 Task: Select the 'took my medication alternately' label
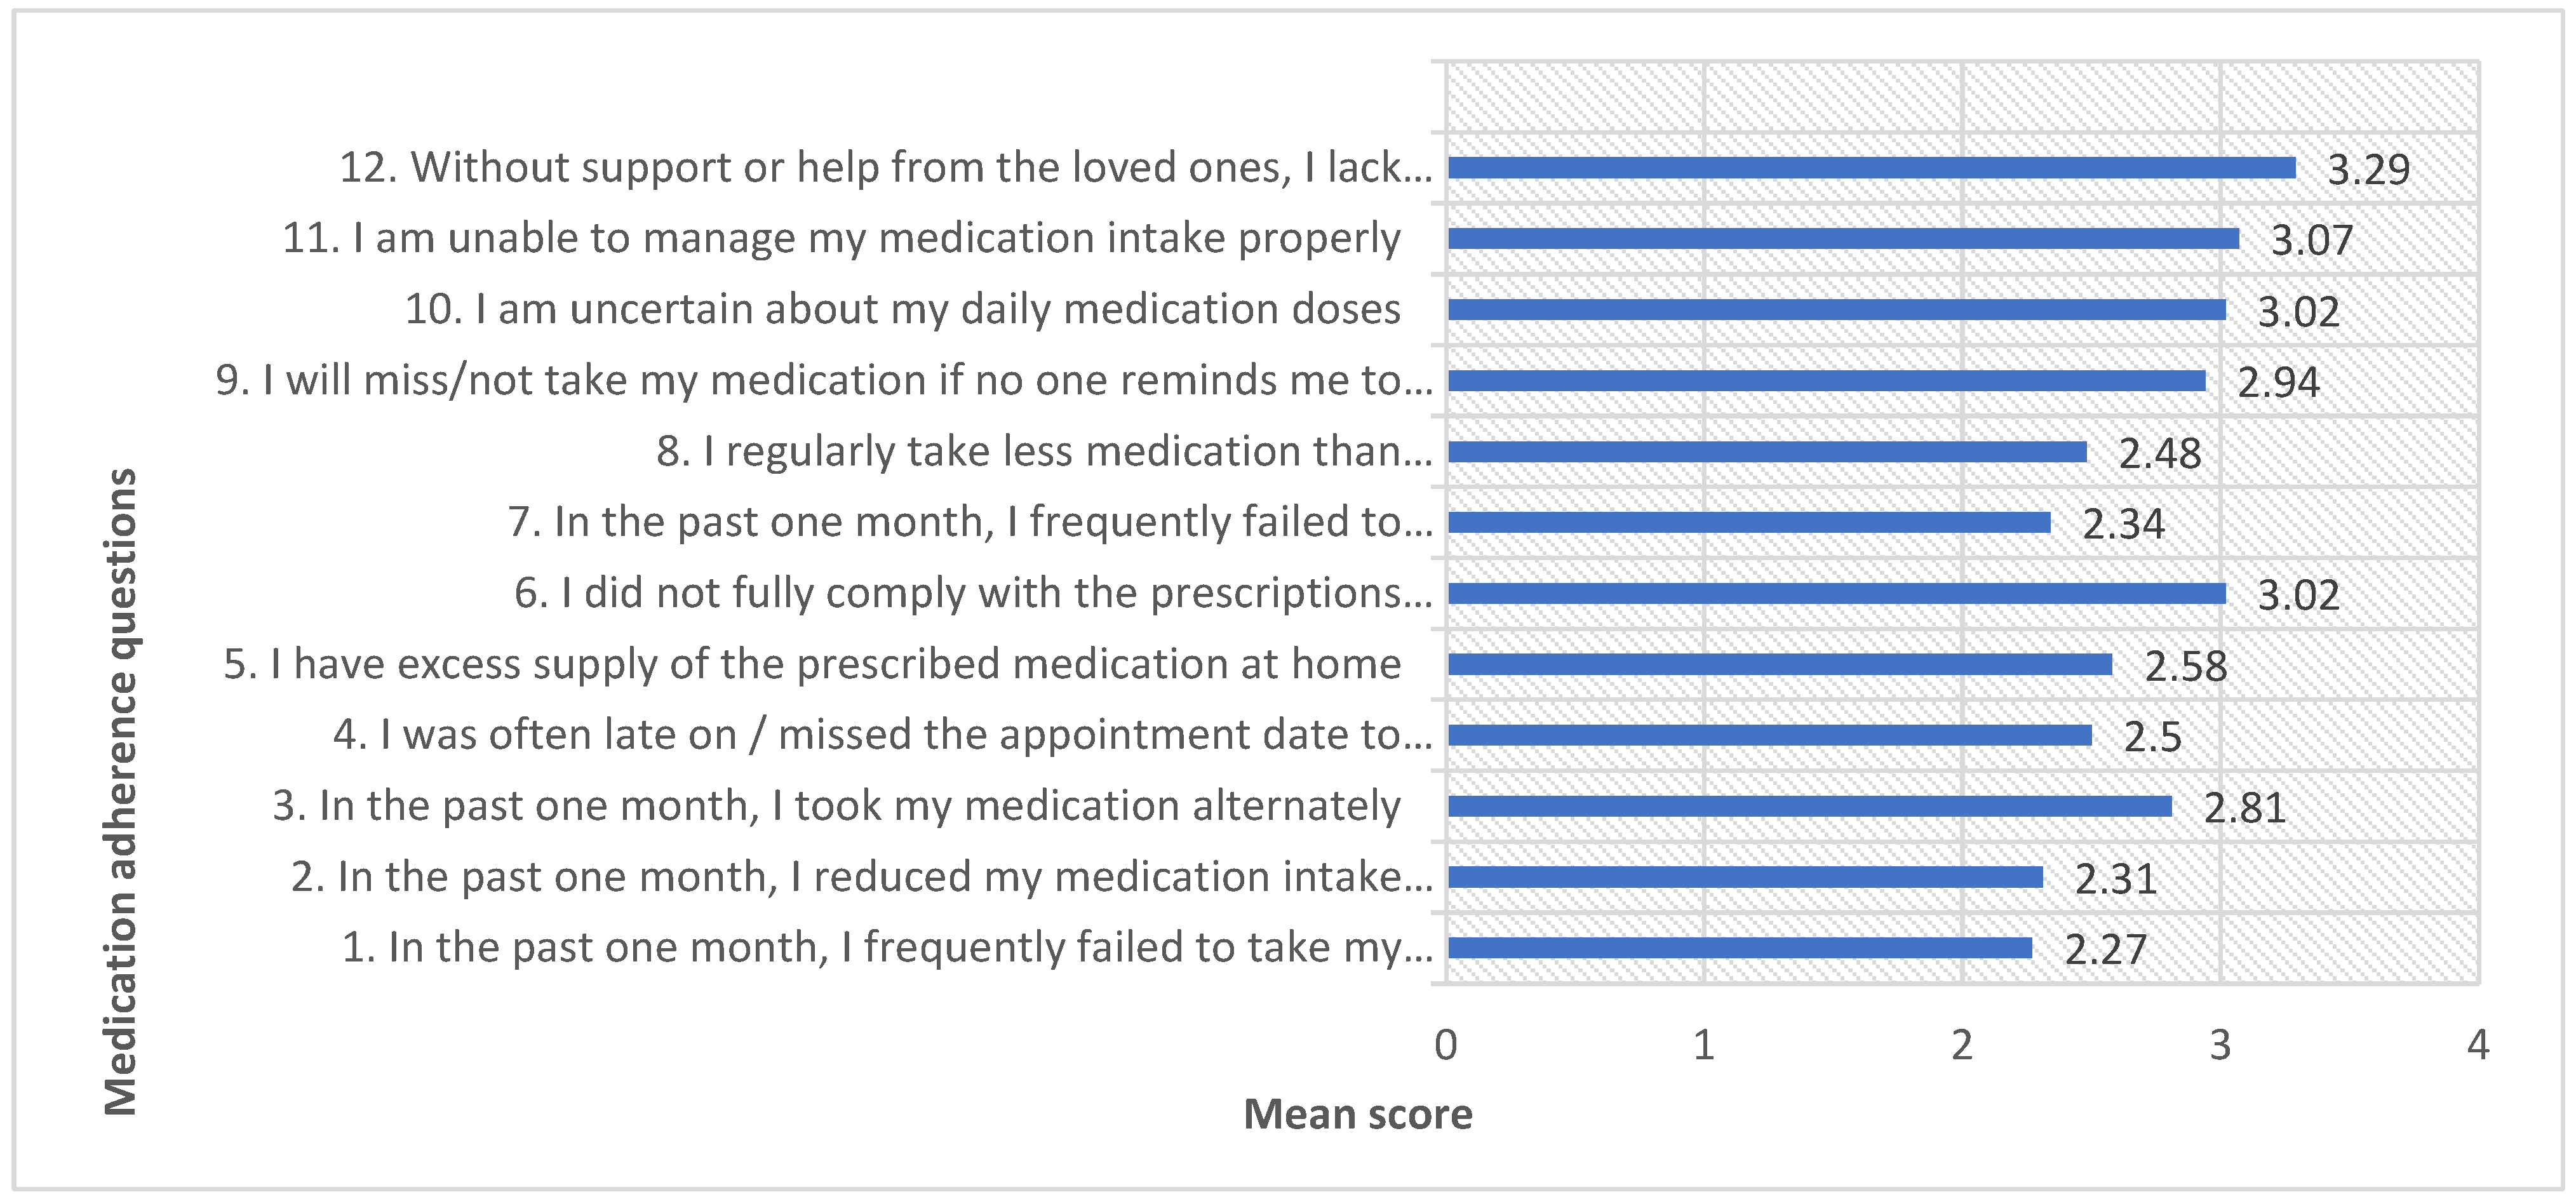click(x=836, y=806)
